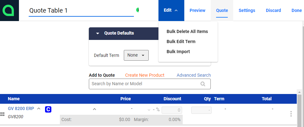Click the Term column header
The height and width of the screenshot is (127, 304).
coord(219,99)
